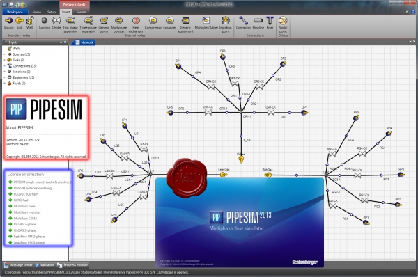Expand the Sinks (3) tree node
The height and width of the screenshot is (277, 418).
(4, 60)
